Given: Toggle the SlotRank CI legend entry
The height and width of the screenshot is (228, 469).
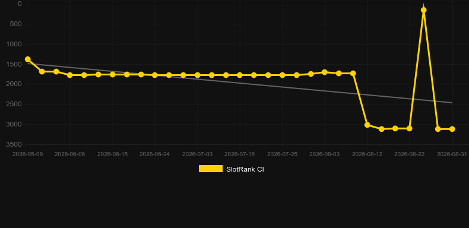Looking at the screenshot, I should coord(231,169).
